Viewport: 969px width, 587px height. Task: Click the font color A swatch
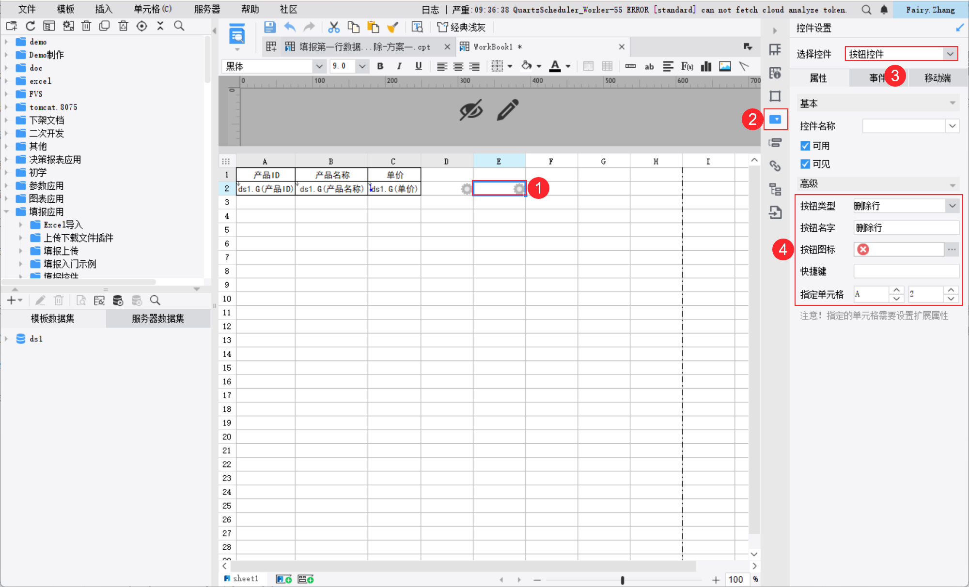pos(555,66)
